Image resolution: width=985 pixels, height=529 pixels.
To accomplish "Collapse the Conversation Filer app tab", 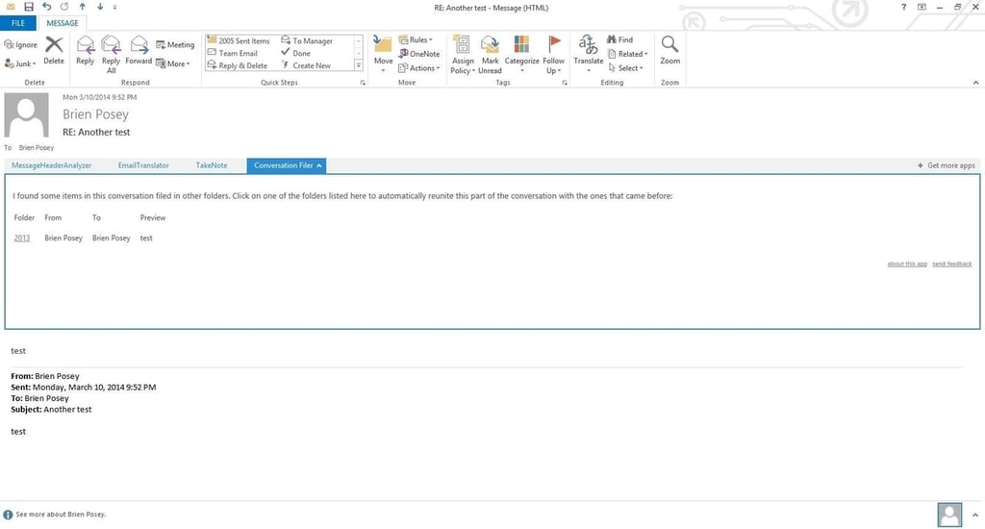I will pos(287,165).
